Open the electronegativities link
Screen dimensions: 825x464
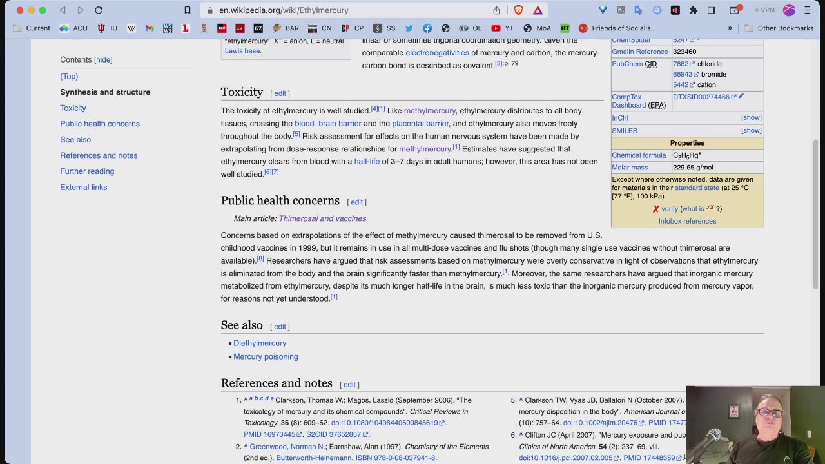(x=437, y=53)
